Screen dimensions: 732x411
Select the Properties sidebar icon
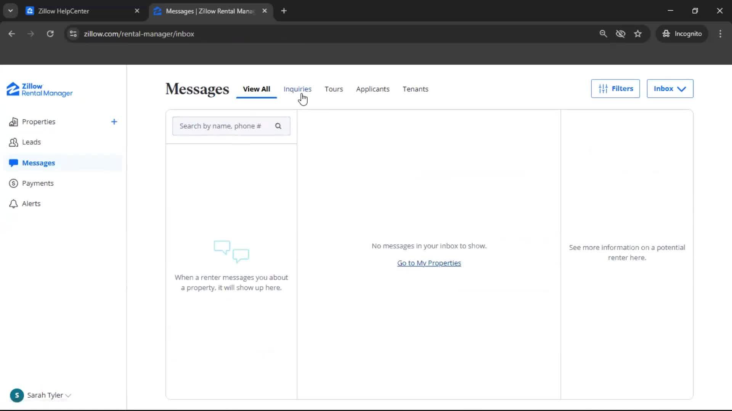point(14,122)
